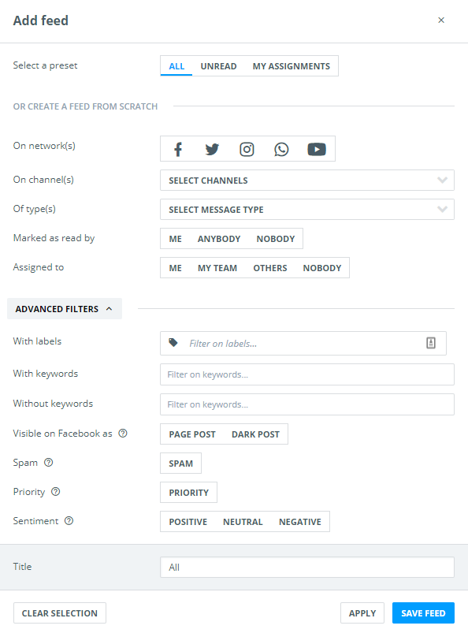Open the Select Message Type dropdown
Viewport: 468px width, 633px height.
[x=307, y=210]
